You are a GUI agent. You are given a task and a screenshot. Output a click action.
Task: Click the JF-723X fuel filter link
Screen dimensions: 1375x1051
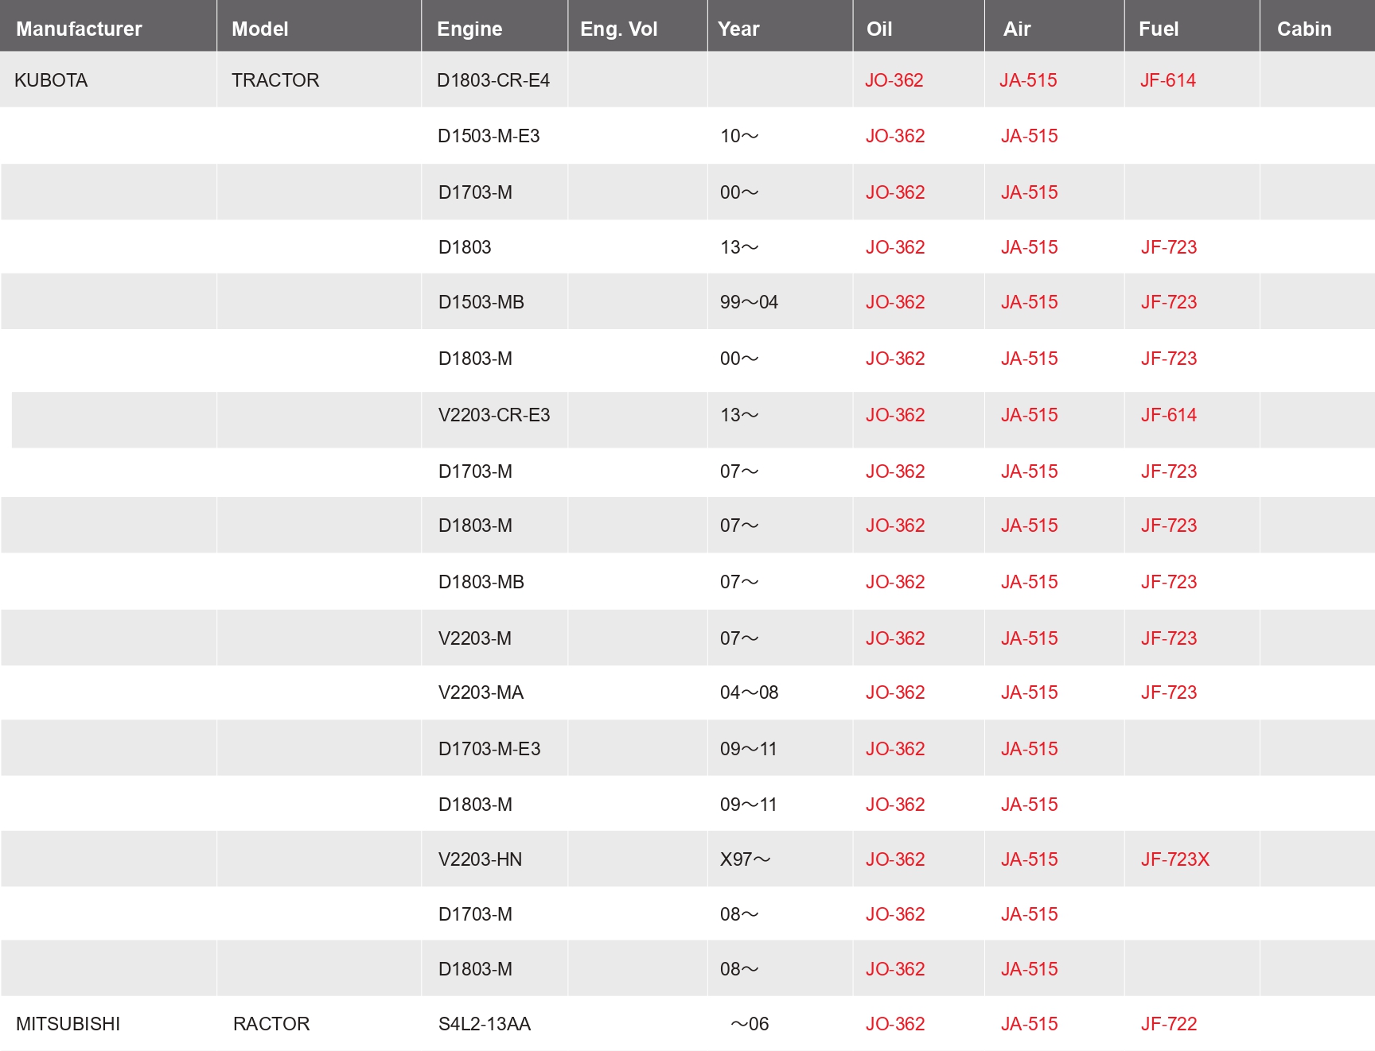click(x=1174, y=859)
